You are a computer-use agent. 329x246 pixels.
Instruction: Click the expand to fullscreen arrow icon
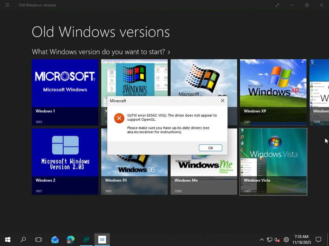click(x=277, y=5)
